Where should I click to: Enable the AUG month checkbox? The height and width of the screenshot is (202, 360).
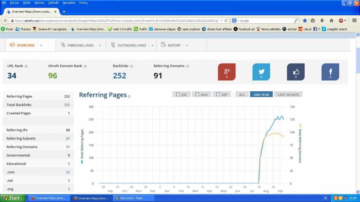click(x=197, y=94)
